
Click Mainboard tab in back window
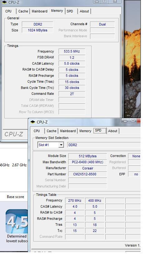(40, 11)
